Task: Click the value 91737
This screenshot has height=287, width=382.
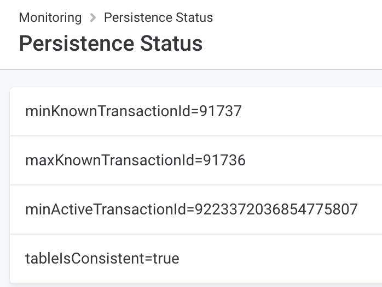Action: [x=220, y=111]
